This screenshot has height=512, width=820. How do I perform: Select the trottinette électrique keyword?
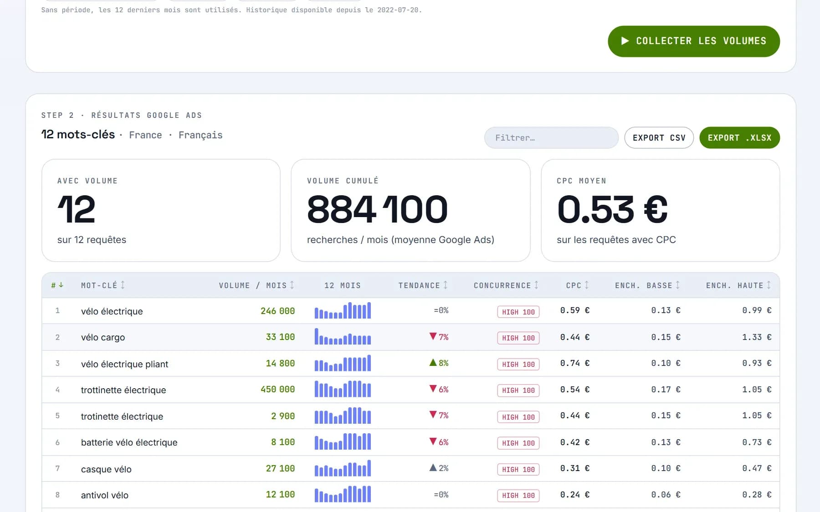pyautogui.click(x=123, y=390)
